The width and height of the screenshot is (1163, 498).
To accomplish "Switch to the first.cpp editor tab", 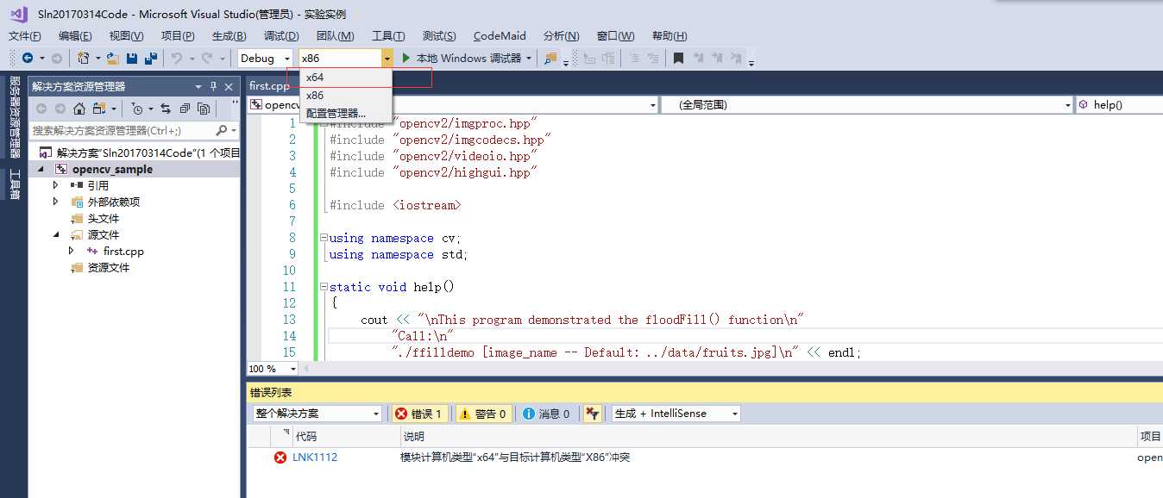I will click(x=269, y=86).
